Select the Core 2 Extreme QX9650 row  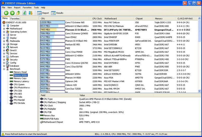coord(118,33)
